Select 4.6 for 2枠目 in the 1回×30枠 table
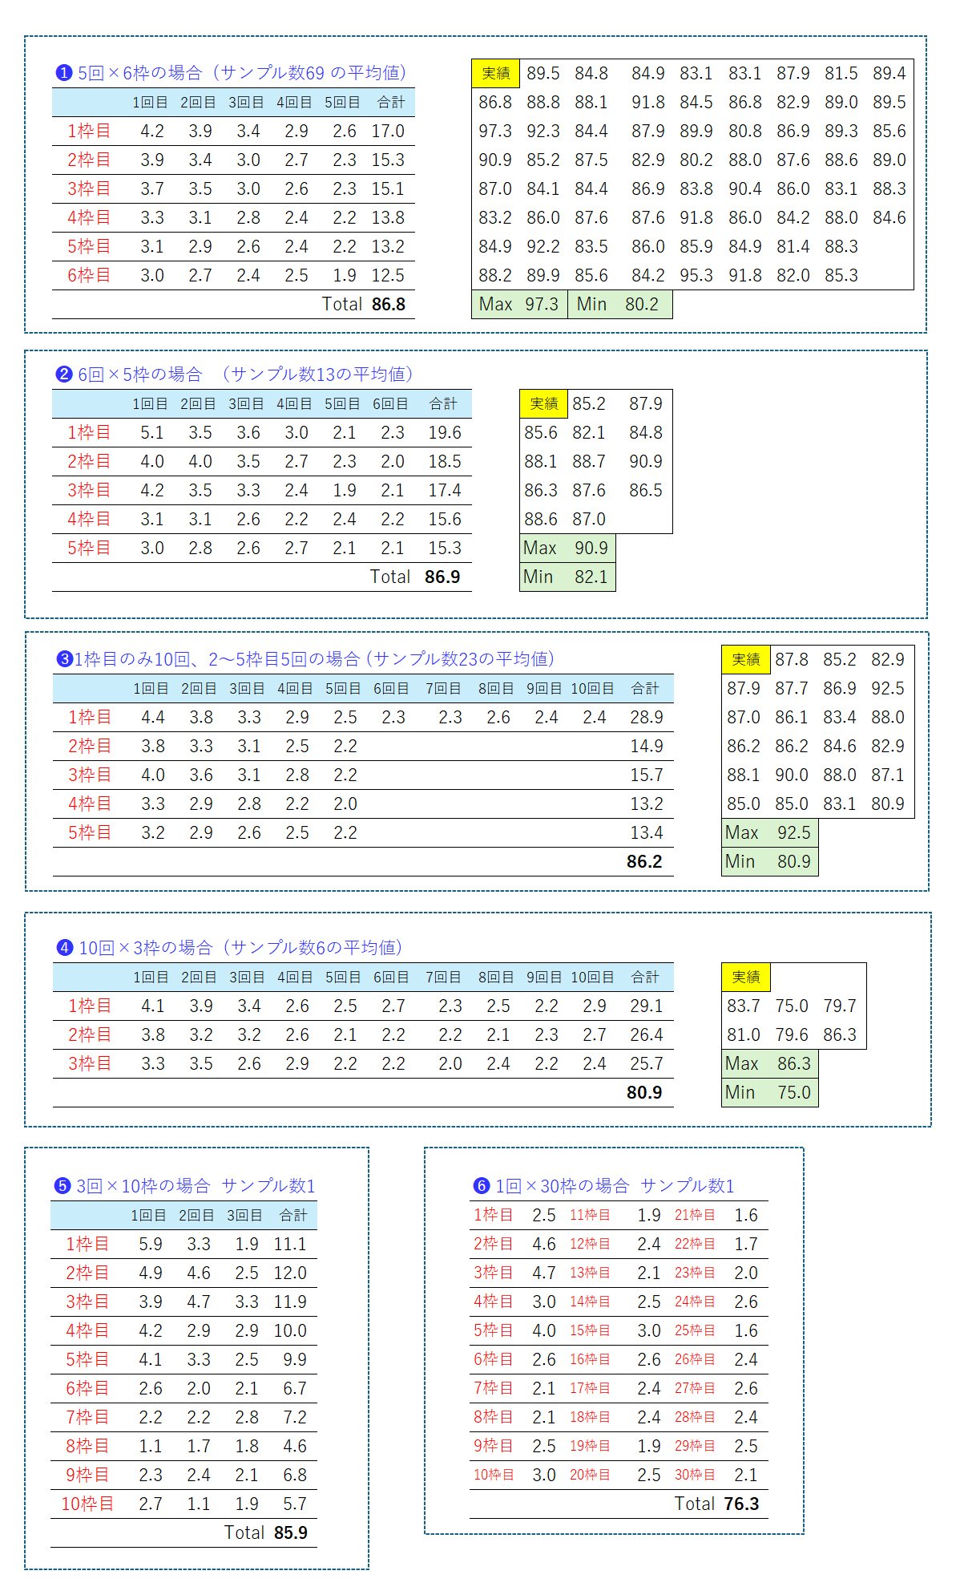960x1591 pixels. click(544, 1245)
